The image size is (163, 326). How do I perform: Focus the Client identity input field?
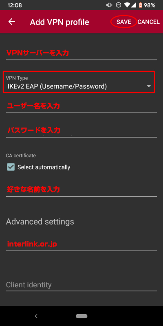coord(81,285)
